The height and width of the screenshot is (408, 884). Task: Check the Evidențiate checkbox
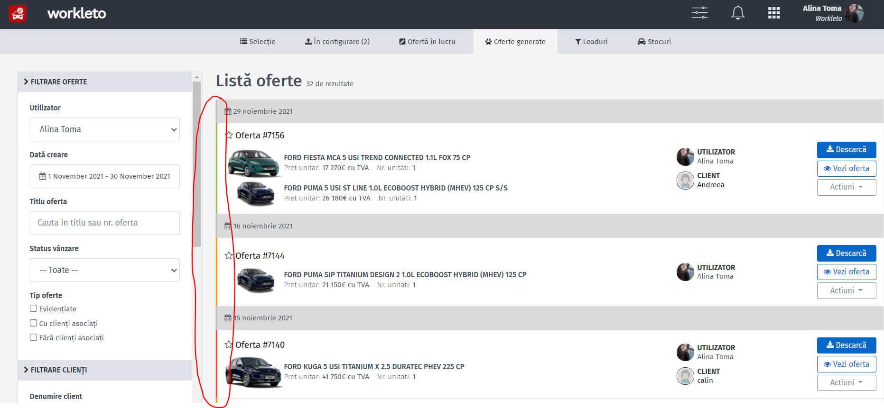pos(33,308)
